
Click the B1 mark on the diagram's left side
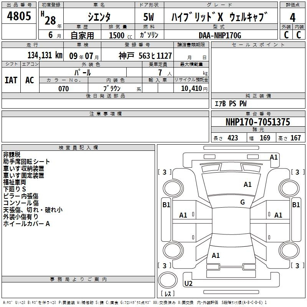166,205
